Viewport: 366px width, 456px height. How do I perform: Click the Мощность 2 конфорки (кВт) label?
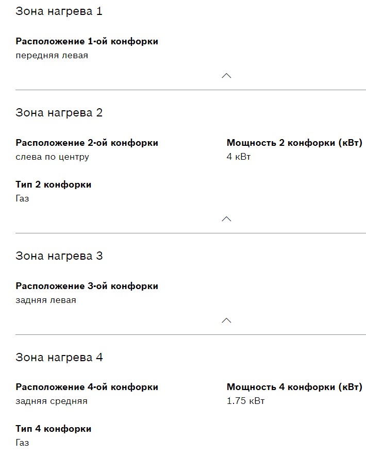point(294,143)
